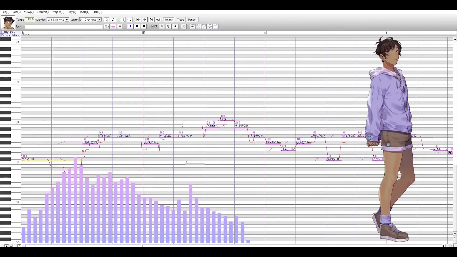Click the horizontal zoom minus button
Screen dimensions: 457x257
pyautogui.click(x=448, y=246)
